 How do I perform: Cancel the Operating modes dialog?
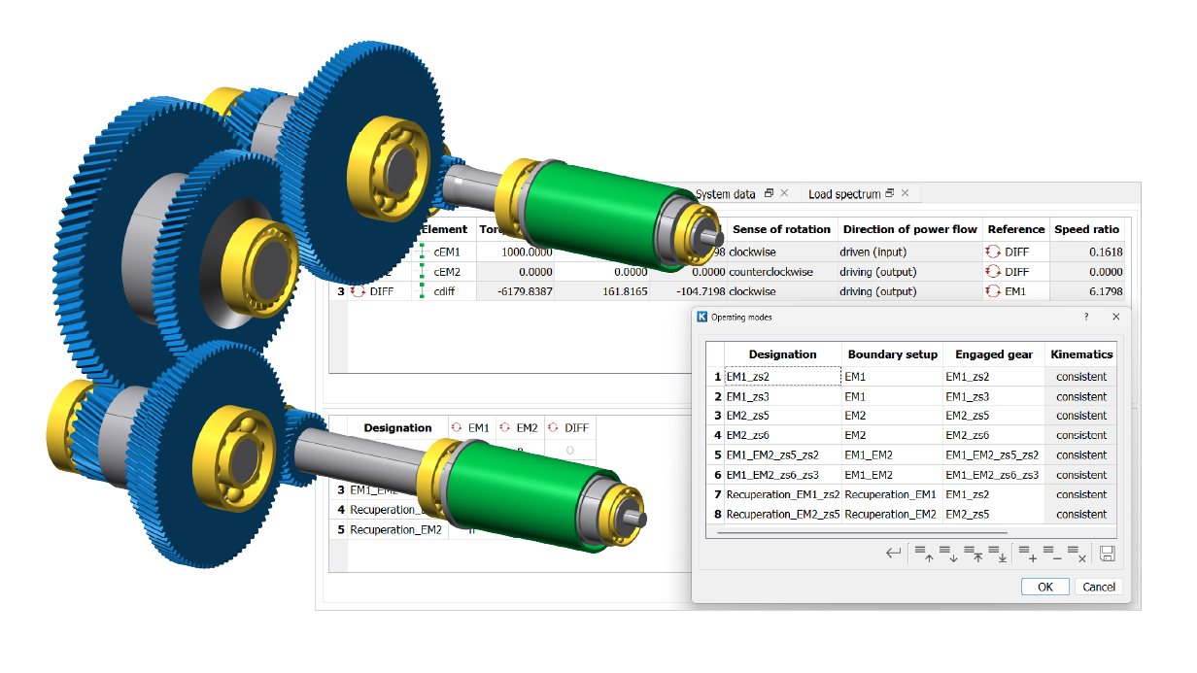pos(1099,587)
